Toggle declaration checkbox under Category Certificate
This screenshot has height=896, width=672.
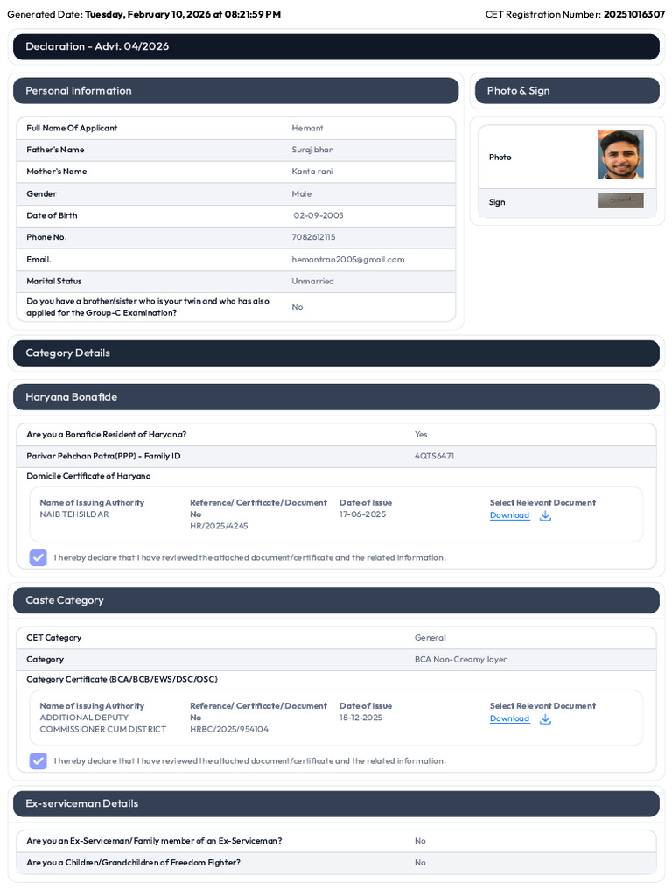(x=38, y=761)
